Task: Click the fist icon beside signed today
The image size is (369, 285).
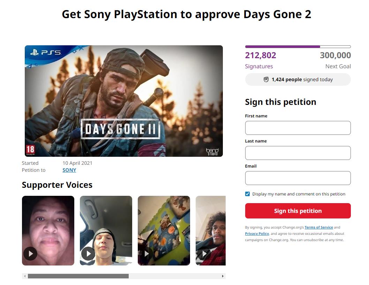Action: tap(266, 79)
